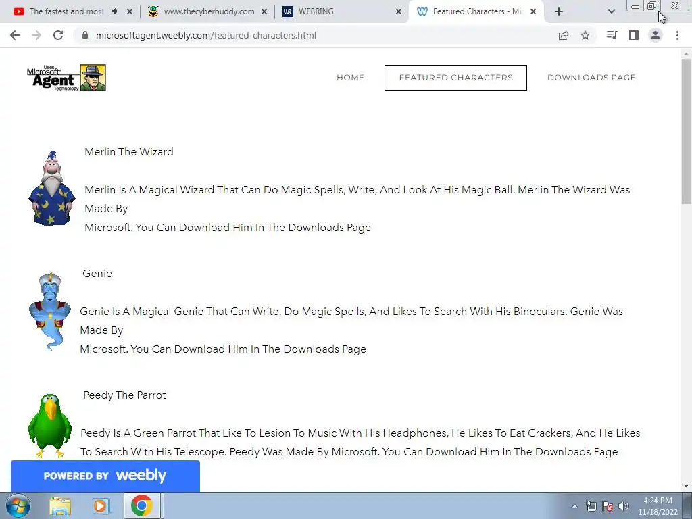Open Windows Explorer from taskbar
This screenshot has height=519, width=692.
pyautogui.click(x=60, y=505)
